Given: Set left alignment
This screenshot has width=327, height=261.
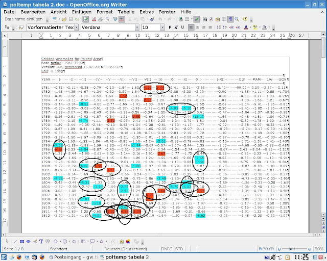Looking at the screenshot, I should pyautogui.click(x=191, y=27).
